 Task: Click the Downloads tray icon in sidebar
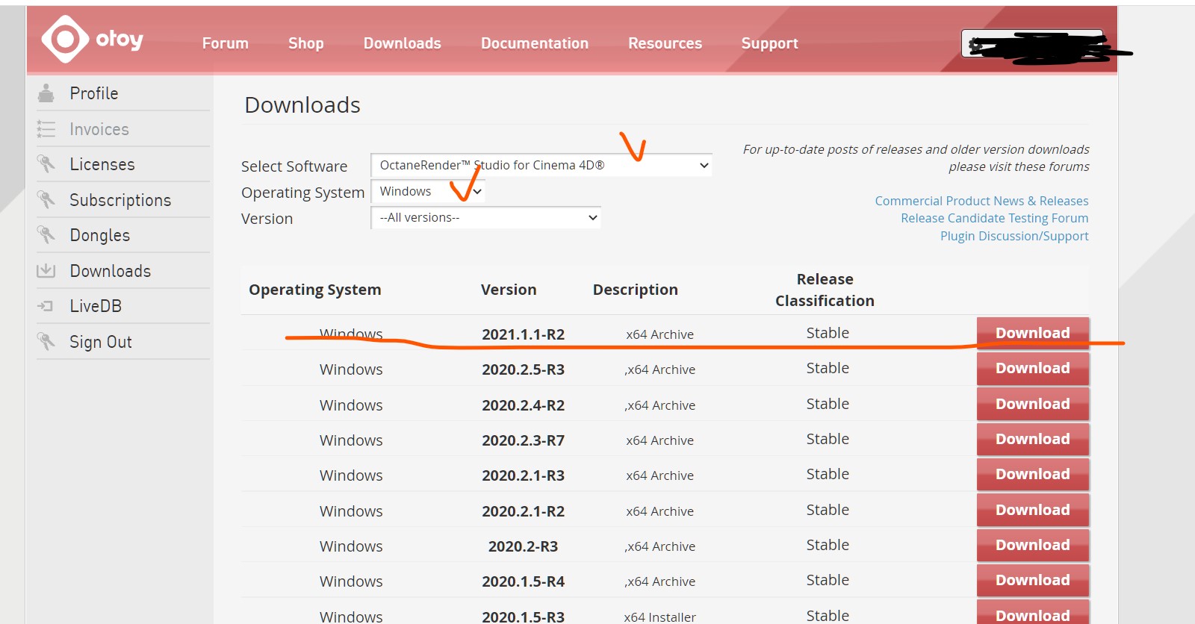pos(46,270)
